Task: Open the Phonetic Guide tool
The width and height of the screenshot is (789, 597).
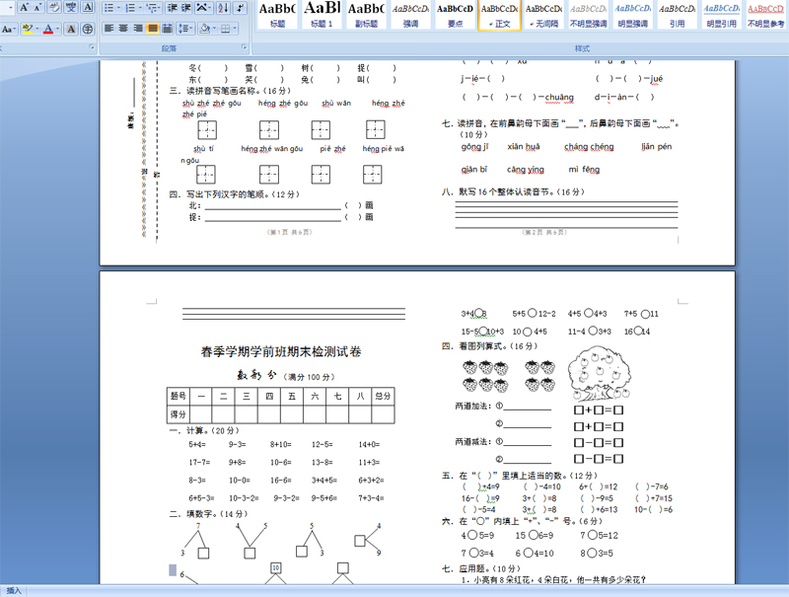Action: click(x=70, y=7)
